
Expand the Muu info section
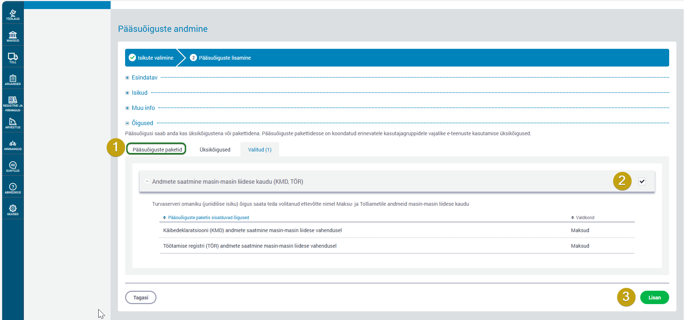click(x=127, y=108)
